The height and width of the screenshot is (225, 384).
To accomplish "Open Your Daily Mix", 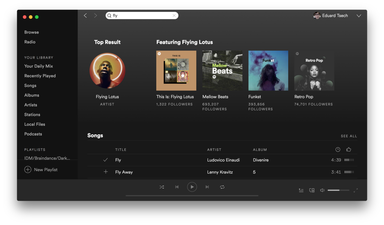I will pyautogui.click(x=39, y=66).
